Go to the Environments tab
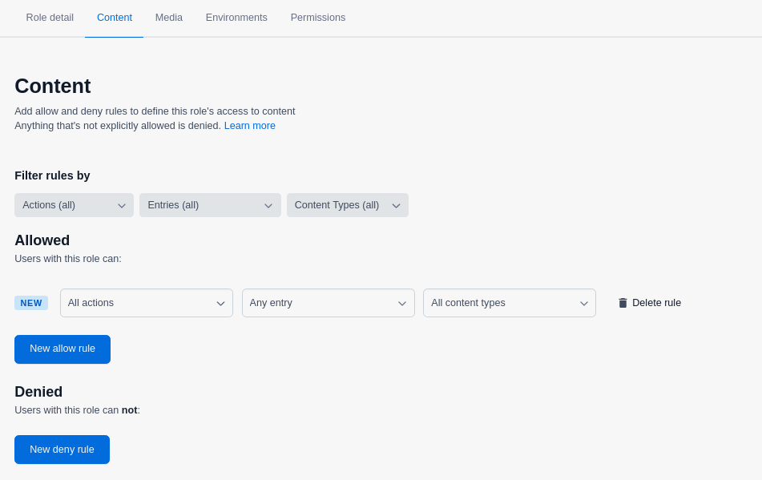The height and width of the screenshot is (480, 762). tap(236, 18)
